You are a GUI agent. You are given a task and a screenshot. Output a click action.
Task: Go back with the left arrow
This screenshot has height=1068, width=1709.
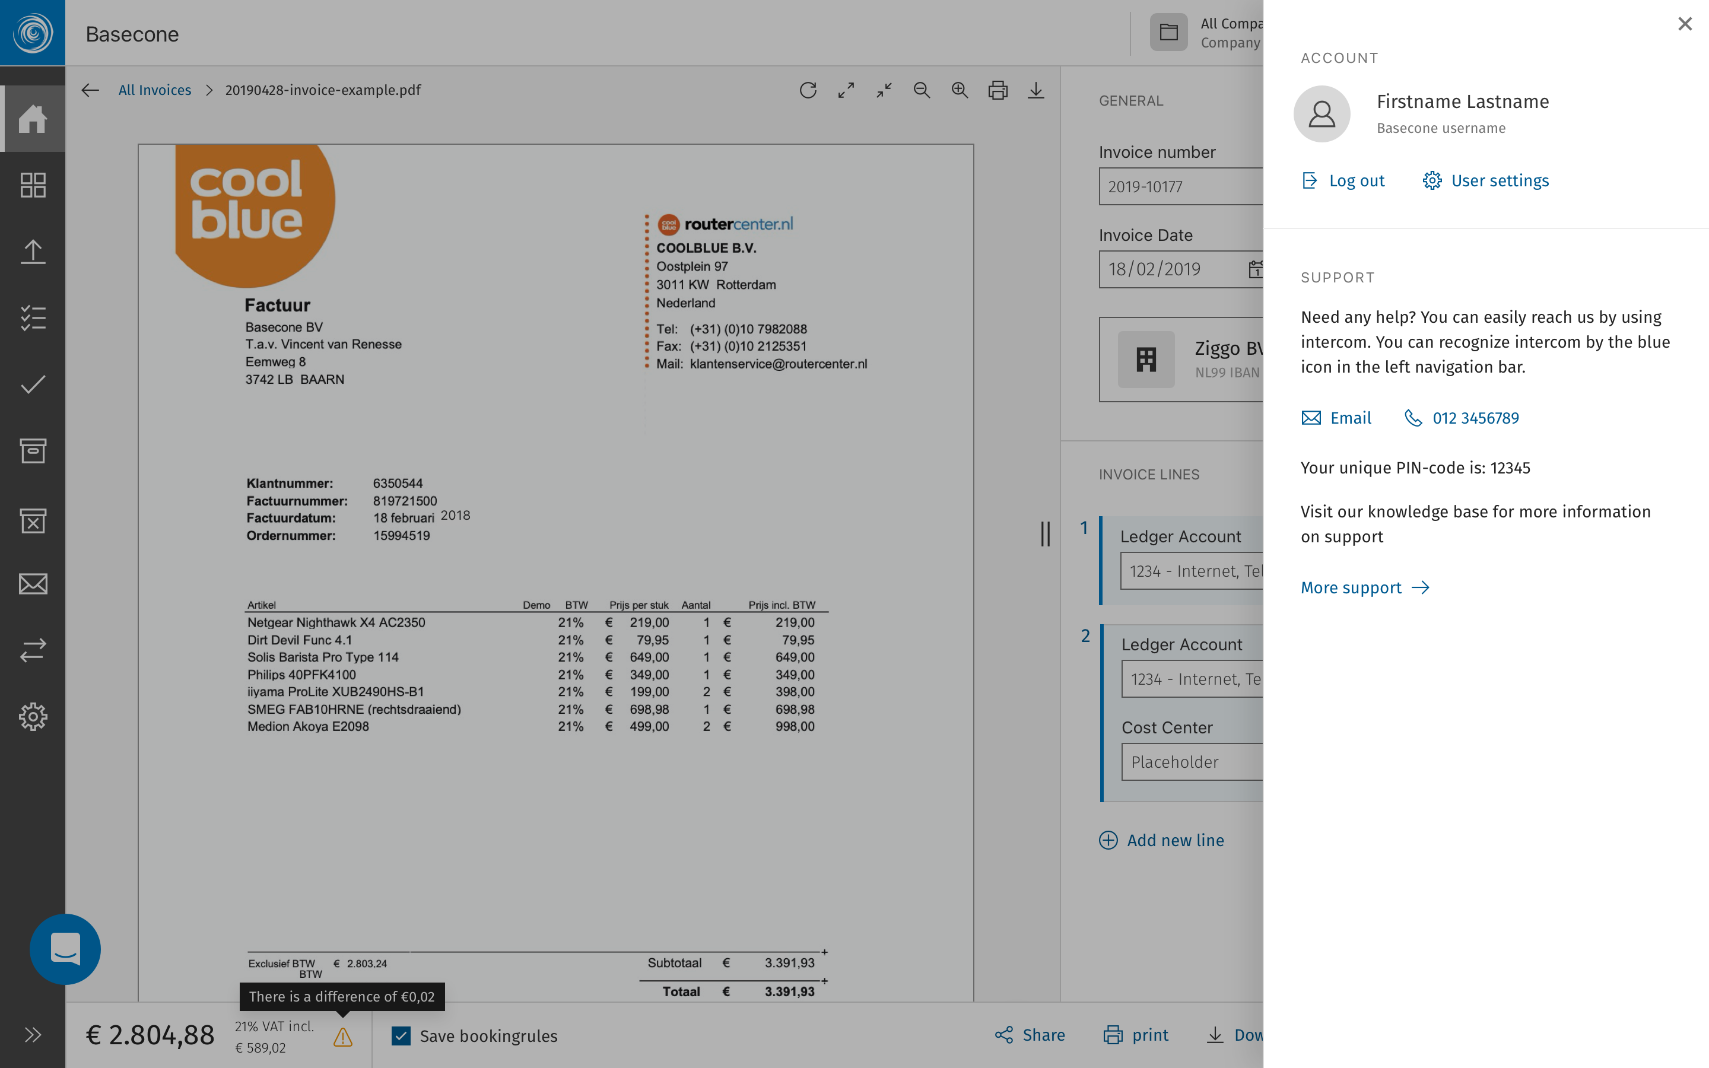coord(90,90)
